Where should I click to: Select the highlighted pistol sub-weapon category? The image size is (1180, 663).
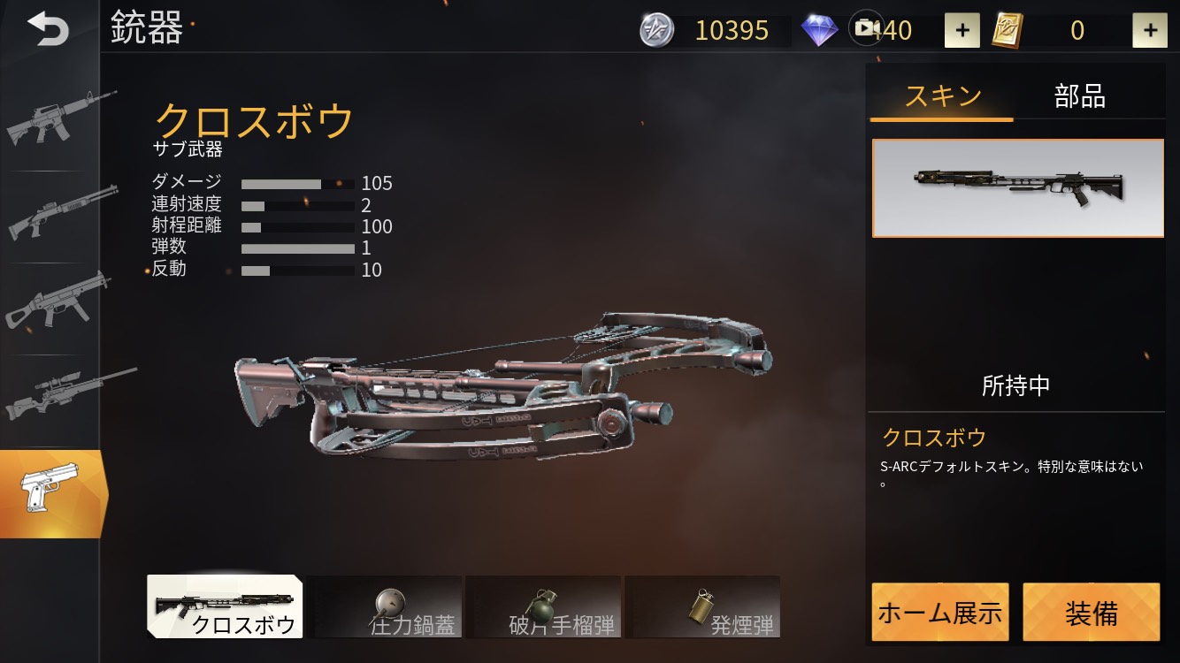tap(51, 494)
